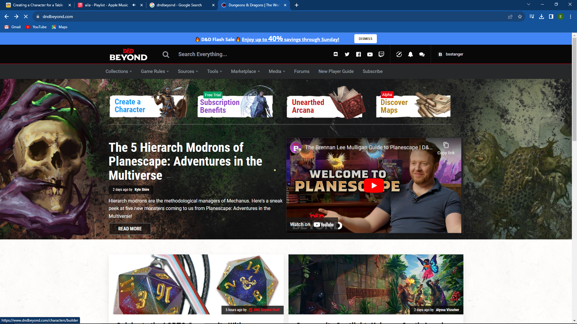Open a new browser tab
The image size is (577, 324).
(x=297, y=5)
